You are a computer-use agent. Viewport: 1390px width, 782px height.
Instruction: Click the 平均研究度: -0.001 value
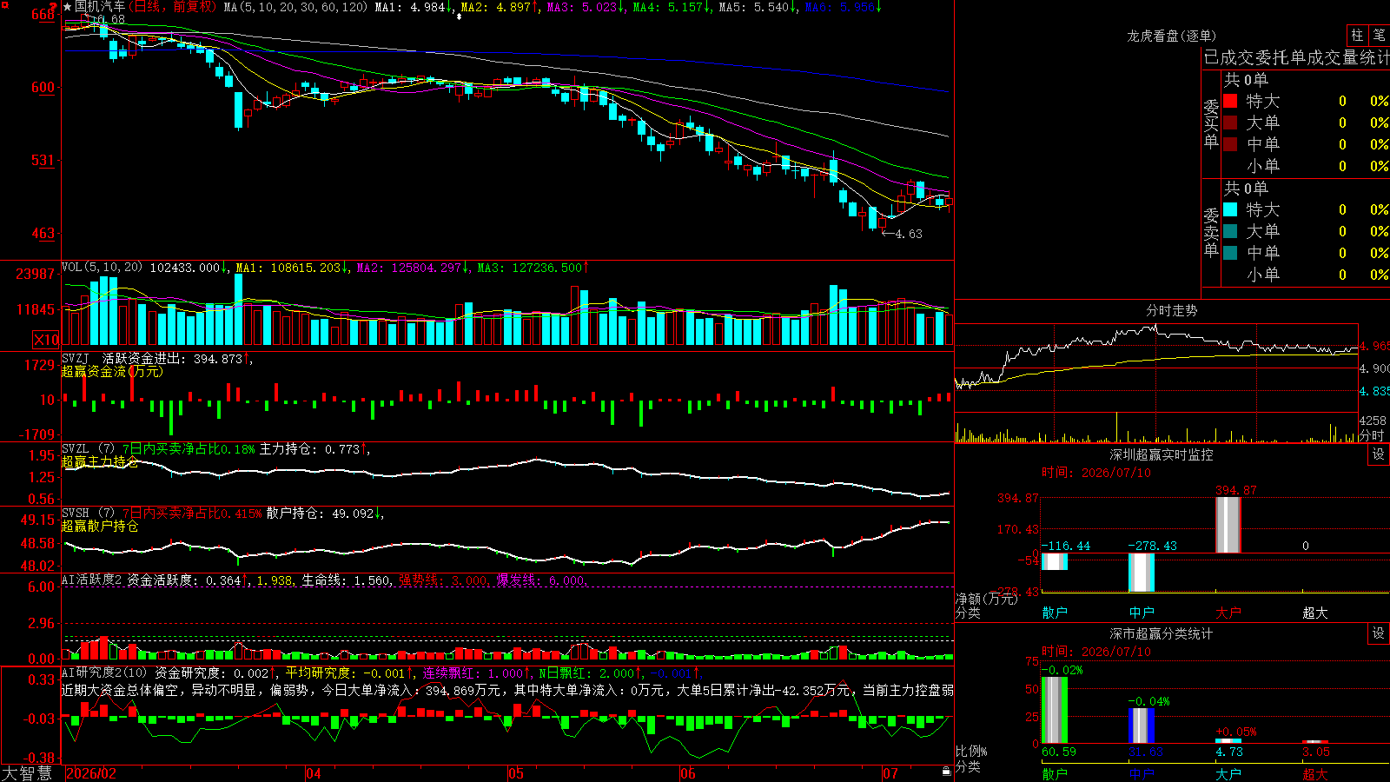[346, 673]
